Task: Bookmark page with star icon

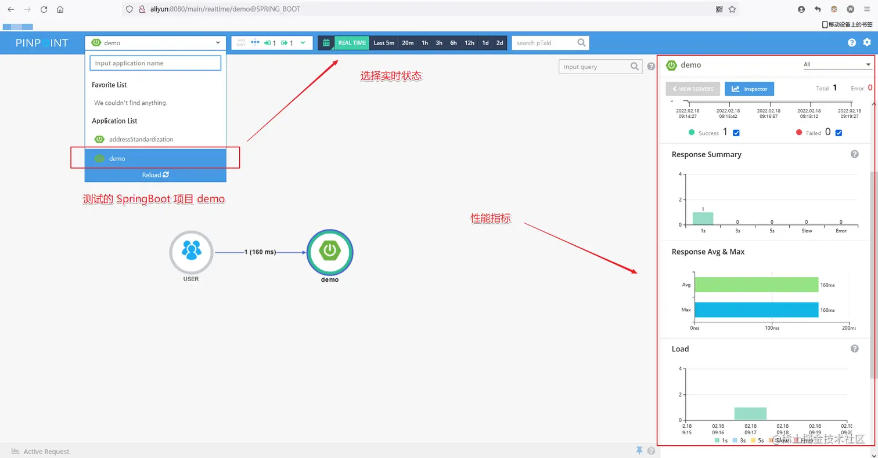Action: coord(732,9)
